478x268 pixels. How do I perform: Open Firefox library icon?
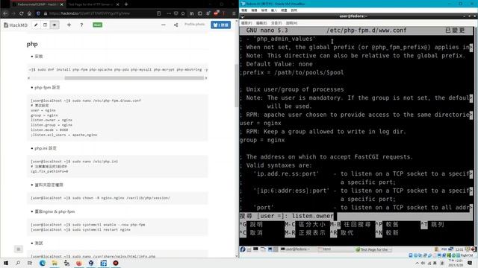192,13
